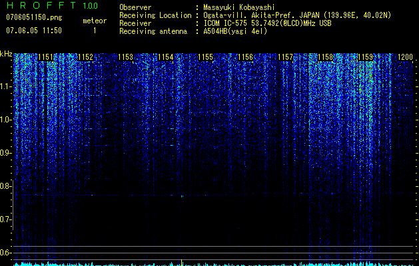Click the 1.1 kHz frequency label
This screenshot has height=266, width=419.
(x=5, y=86)
